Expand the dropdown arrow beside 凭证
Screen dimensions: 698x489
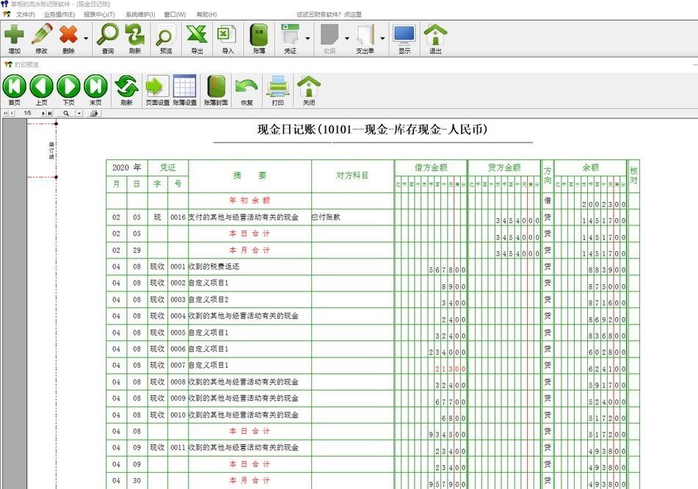click(x=308, y=38)
